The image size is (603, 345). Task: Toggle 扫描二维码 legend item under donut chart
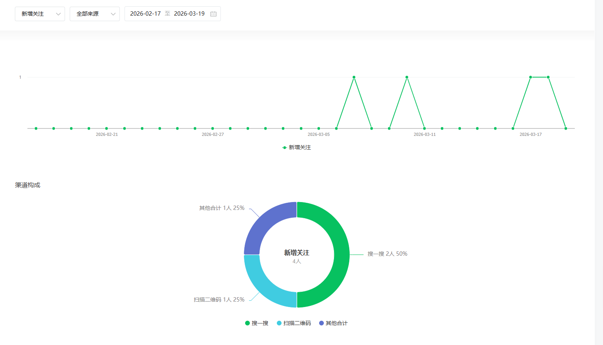[294, 323]
